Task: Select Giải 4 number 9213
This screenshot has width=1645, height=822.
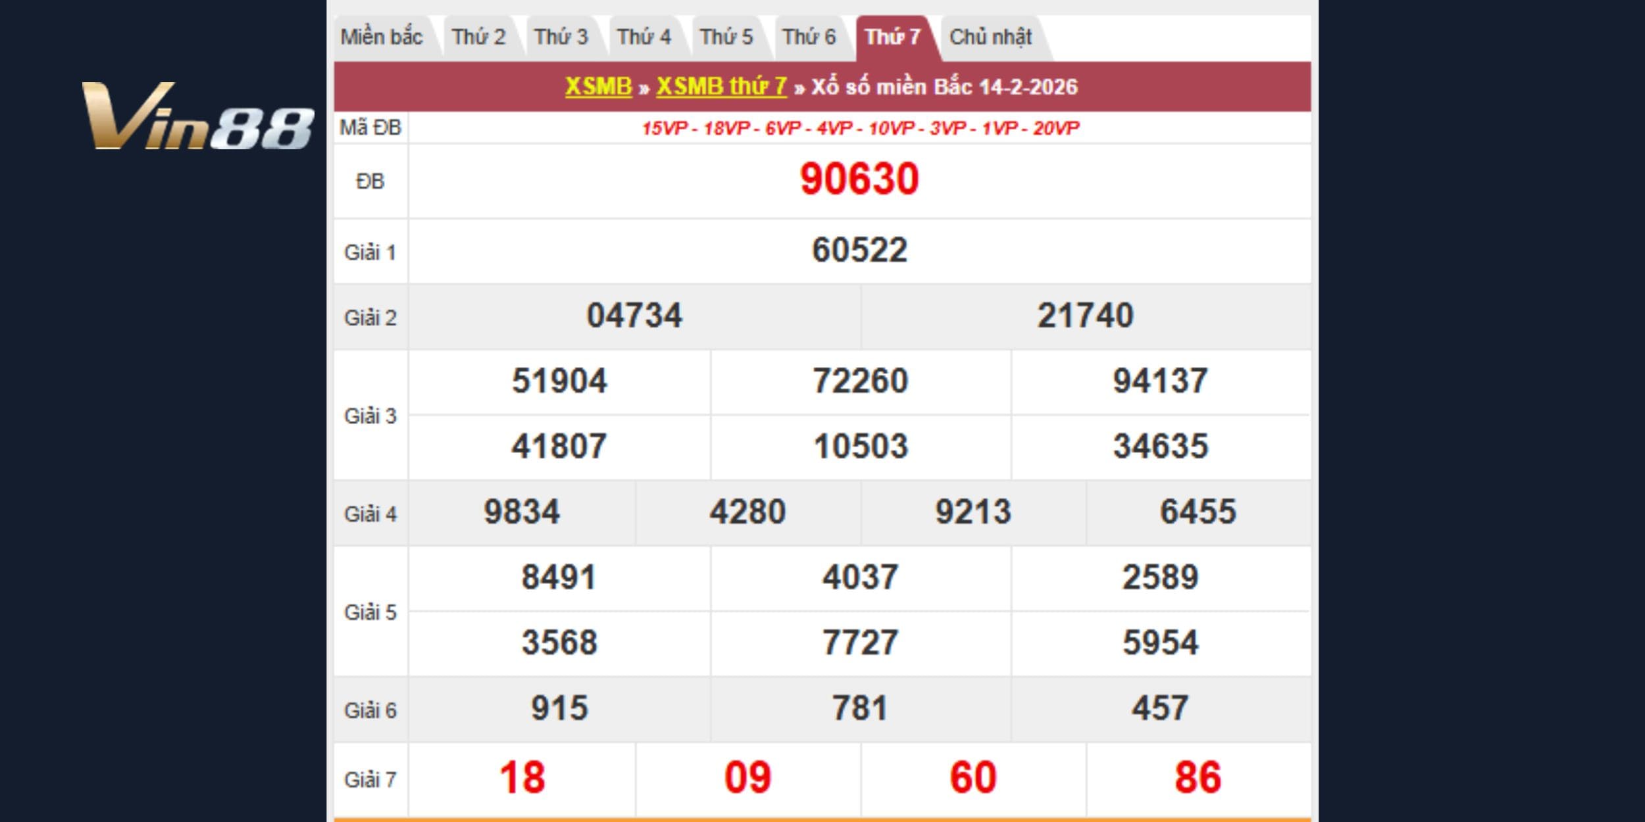Action: coord(973,512)
